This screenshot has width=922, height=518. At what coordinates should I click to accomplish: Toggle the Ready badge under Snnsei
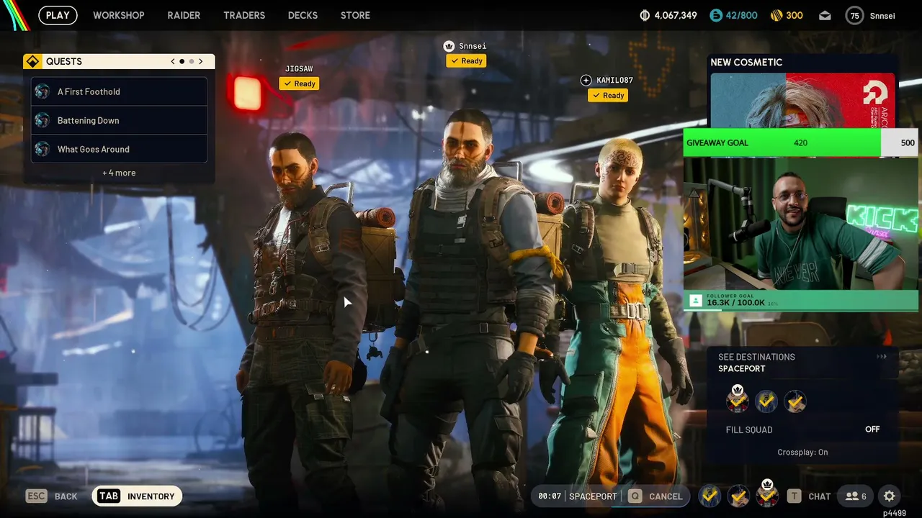click(x=466, y=61)
